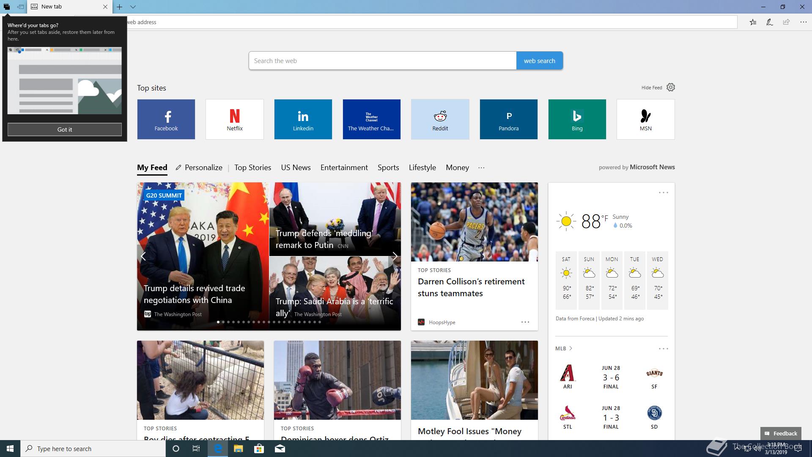
Task: Set these tabs aside icon
Action: 20,7
